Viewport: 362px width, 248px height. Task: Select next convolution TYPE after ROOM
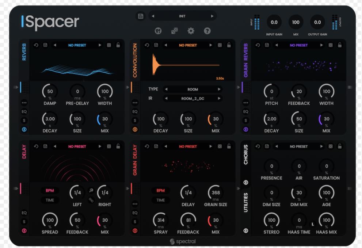tap(219, 89)
